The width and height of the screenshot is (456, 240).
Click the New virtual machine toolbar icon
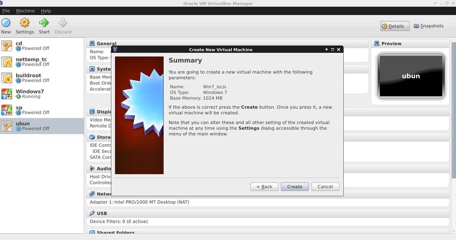coord(6,23)
